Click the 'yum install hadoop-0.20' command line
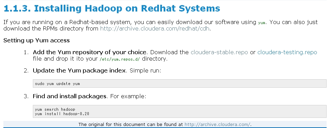 [62, 114]
